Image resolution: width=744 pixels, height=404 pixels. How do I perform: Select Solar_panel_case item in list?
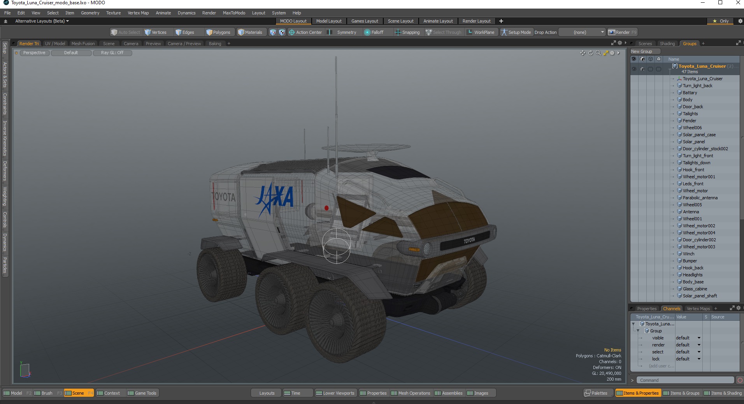[x=699, y=135]
